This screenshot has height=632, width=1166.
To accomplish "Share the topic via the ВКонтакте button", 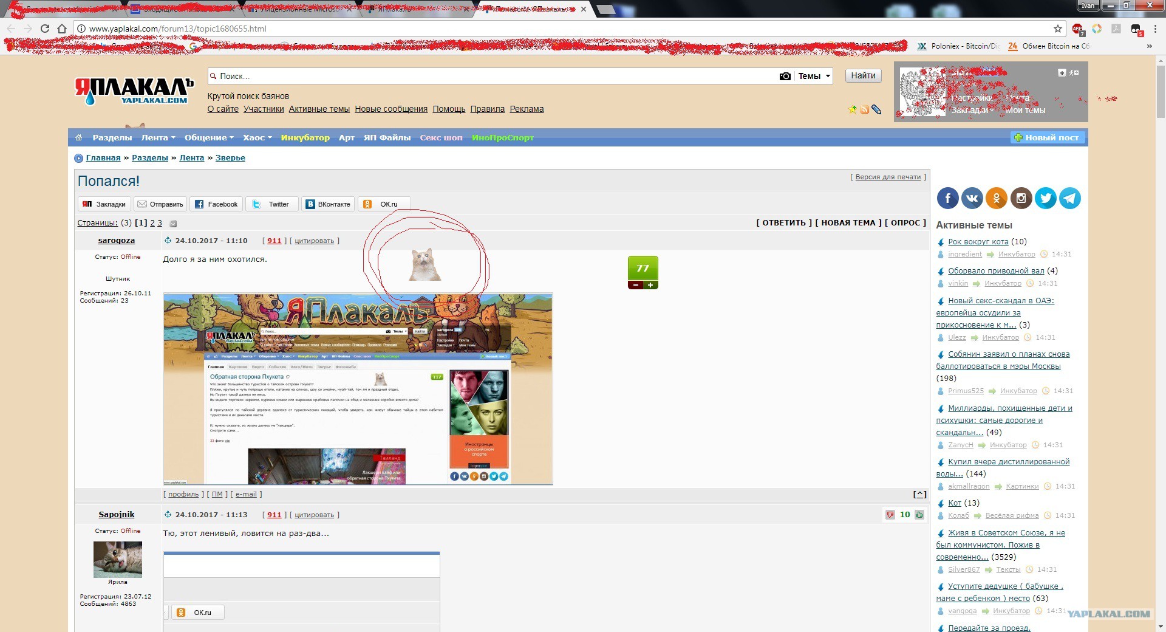I will click(x=328, y=204).
